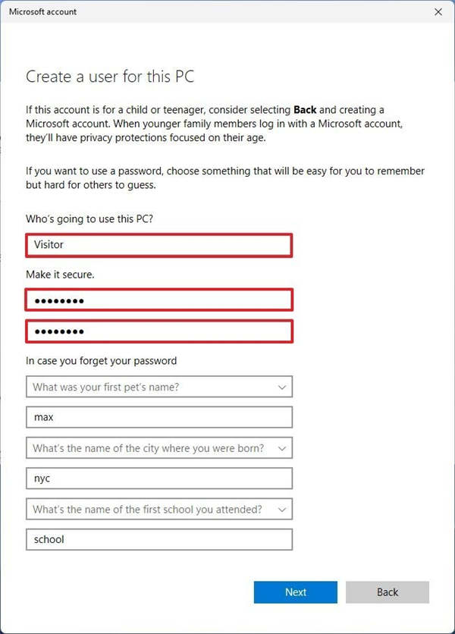Focus the confirm password field
This screenshot has width=455, height=634.
tap(158, 331)
